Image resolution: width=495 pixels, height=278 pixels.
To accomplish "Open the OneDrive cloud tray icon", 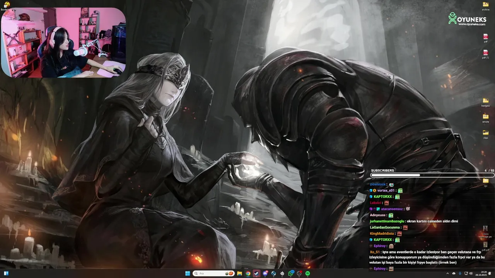I will point(454,273).
